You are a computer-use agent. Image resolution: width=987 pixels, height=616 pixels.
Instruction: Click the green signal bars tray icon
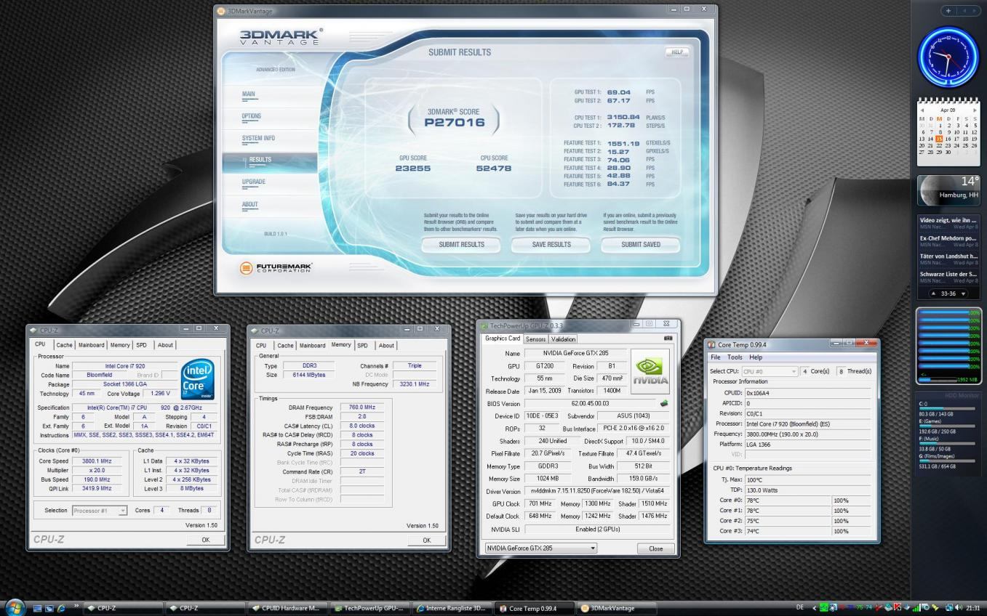[x=916, y=608]
